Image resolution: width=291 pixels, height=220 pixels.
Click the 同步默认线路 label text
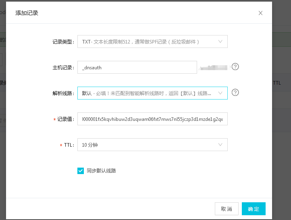[101, 171]
